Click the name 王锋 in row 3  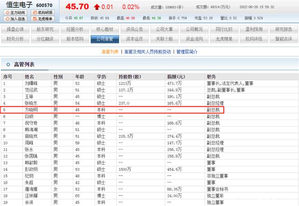click(x=29, y=96)
